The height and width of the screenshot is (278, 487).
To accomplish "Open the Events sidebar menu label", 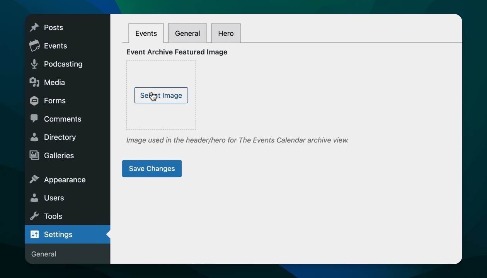I will 55,46.
